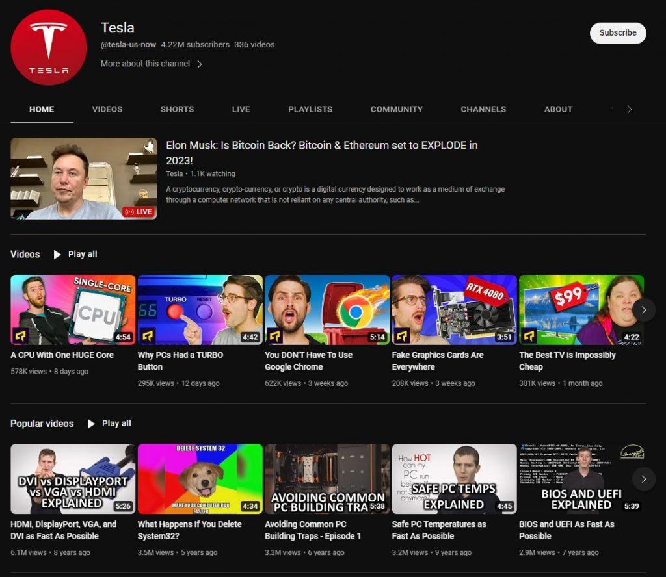Open the $99 TV video thumbnail
The width and height of the screenshot is (666, 577).
click(x=581, y=310)
